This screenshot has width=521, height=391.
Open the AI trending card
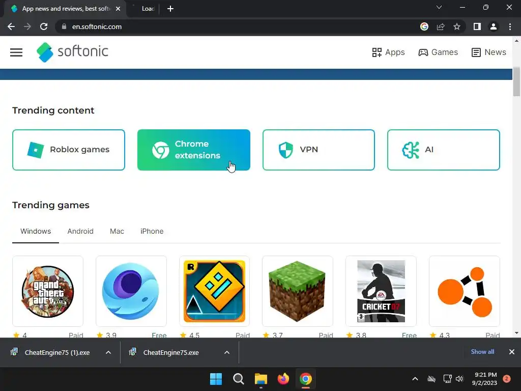point(444,150)
